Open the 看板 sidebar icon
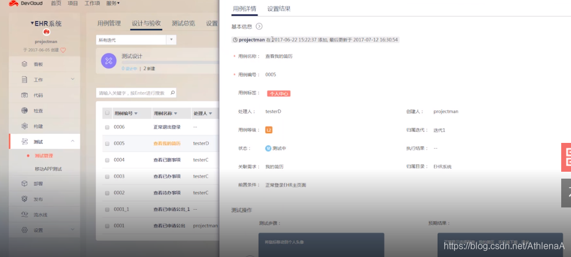The image size is (571, 257). [x=24, y=64]
